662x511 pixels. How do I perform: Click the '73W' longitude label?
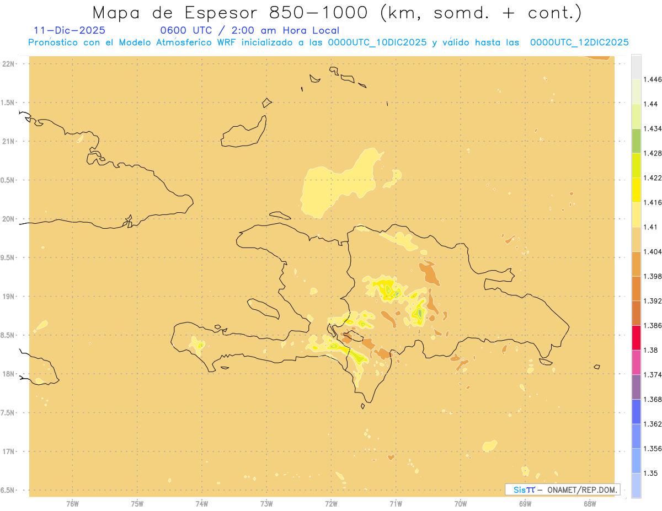click(x=266, y=503)
